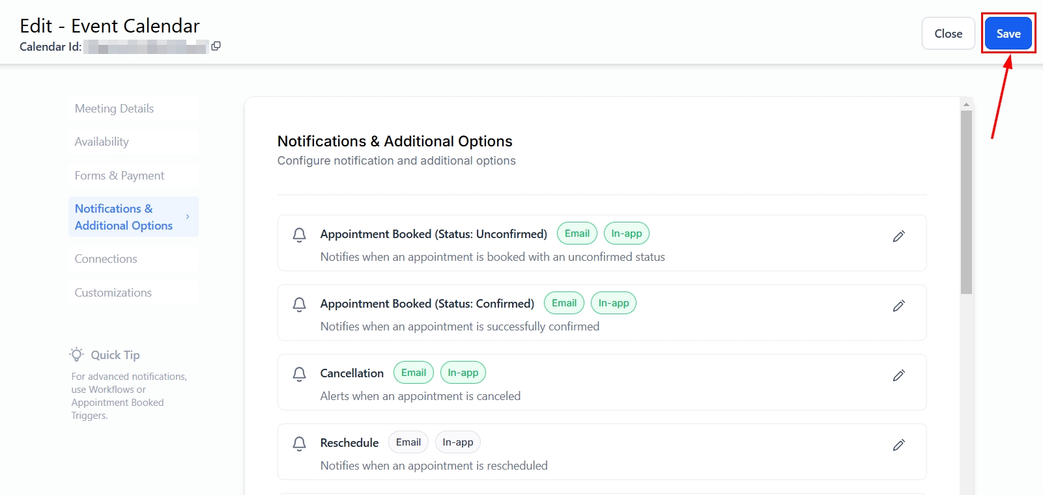This screenshot has height=495, width=1043.
Task: Click chevron next to Notifications & Additional Options
Action: [x=188, y=217]
